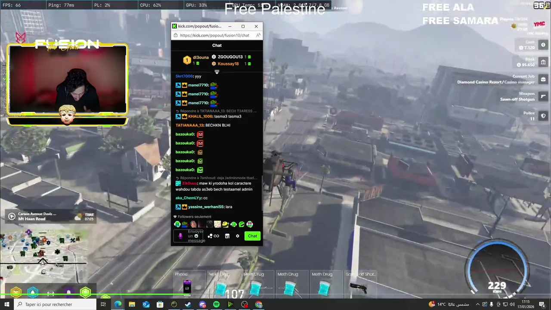Open network icon in system tray
551x310 pixels.
pos(506,304)
